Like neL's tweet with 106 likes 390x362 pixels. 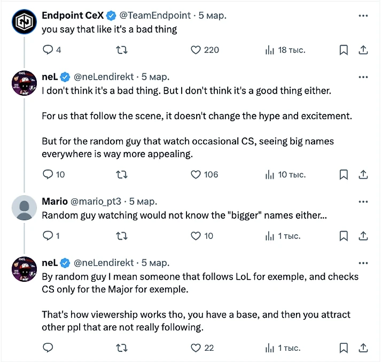point(196,174)
